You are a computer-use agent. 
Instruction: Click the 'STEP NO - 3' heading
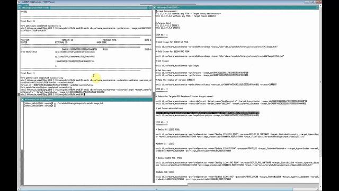[x=162, y=123]
